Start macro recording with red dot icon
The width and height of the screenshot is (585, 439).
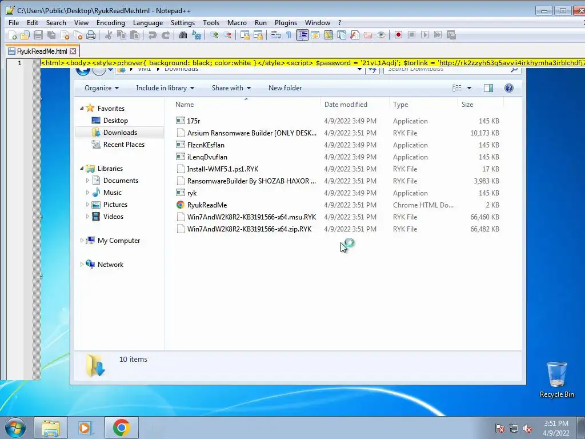[x=398, y=35]
